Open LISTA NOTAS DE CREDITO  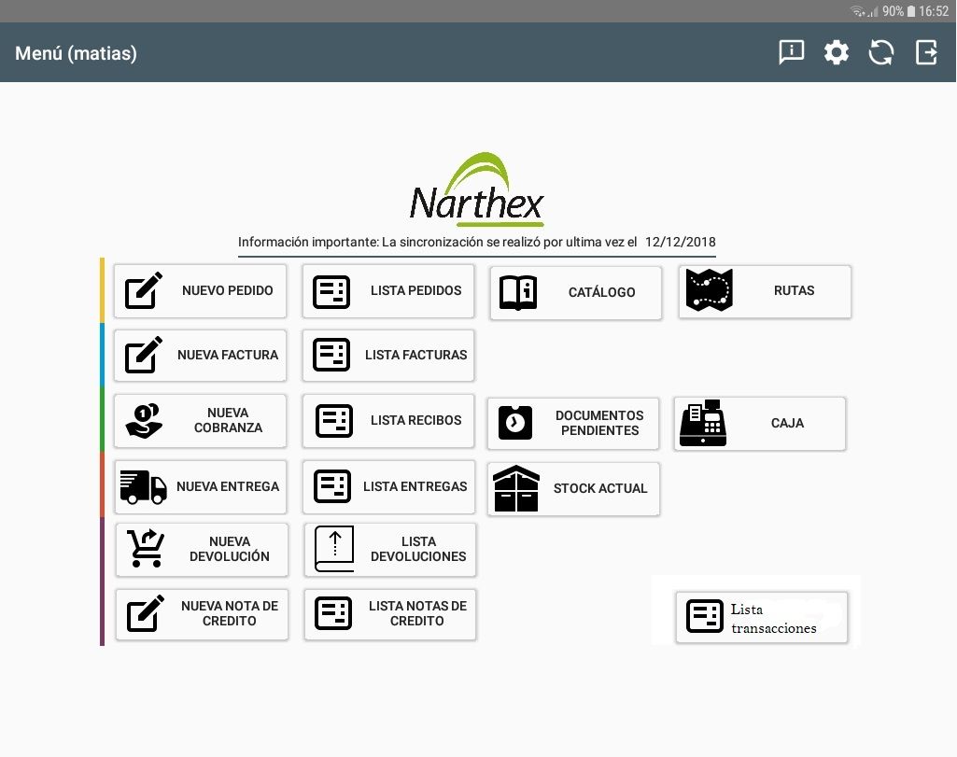click(x=390, y=614)
